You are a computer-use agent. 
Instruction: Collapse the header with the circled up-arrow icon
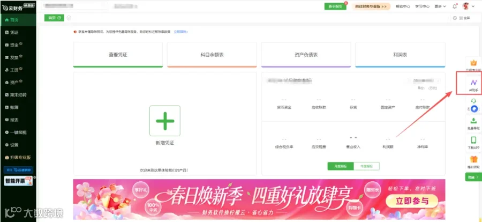pyautogui.click(x=455, y=18)
